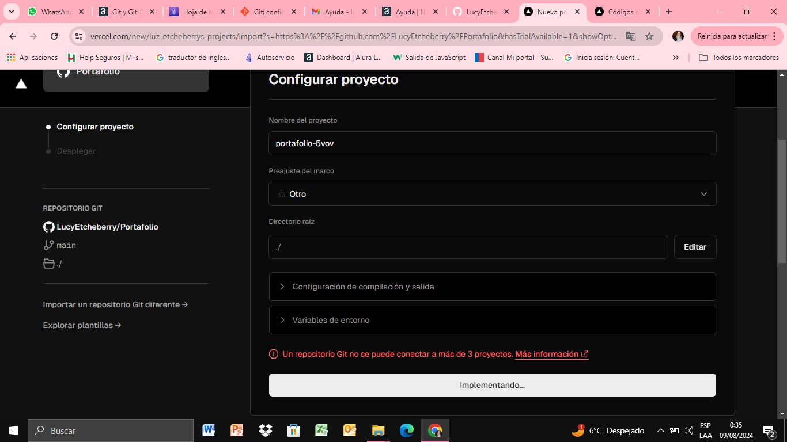Screen dimensions: 787x442
Task: Switch to the Git: config tab
Action: coord(268,12)
